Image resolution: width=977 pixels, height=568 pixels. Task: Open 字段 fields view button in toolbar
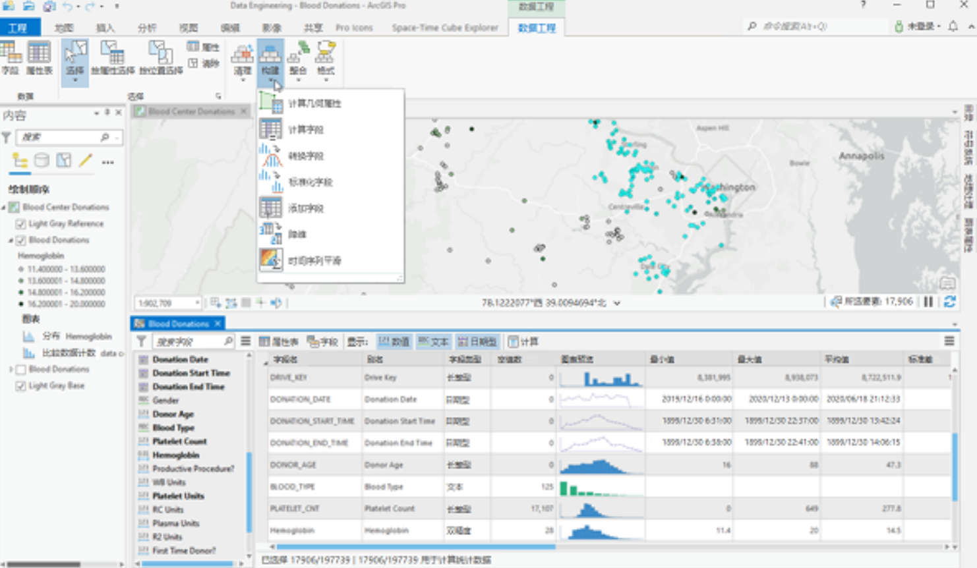pyautogui.click(x=322, y=341)
